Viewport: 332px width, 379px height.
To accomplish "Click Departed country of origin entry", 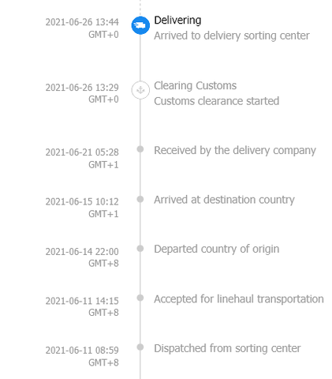I will pos(216,250).
